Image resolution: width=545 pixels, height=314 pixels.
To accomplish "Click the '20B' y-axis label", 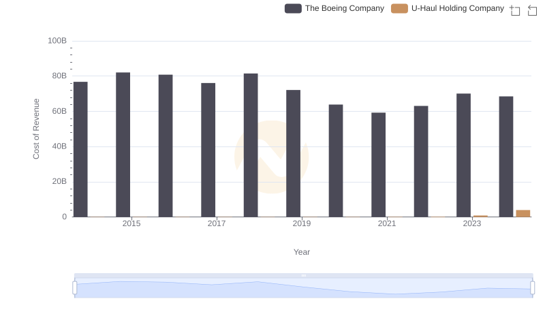I will 59,182.
